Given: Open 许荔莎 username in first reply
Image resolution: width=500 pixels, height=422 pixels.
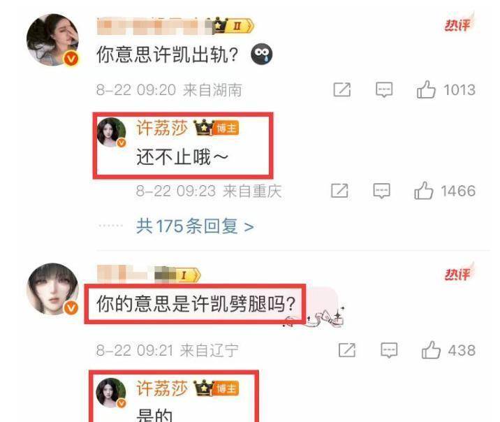Looking at the screenshot, I should [162, 128].
